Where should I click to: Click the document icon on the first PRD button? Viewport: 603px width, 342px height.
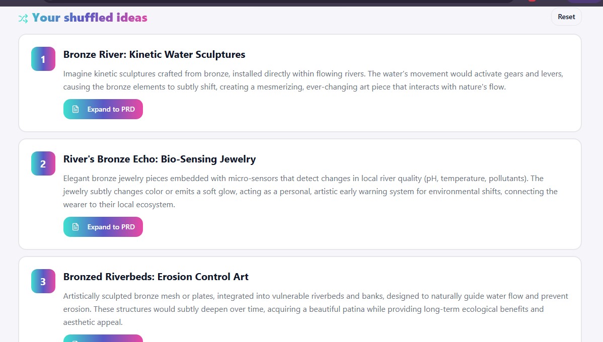76,109
